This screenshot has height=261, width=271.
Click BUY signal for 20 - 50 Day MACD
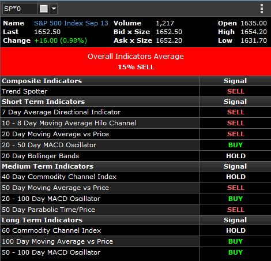coord(235,145)
